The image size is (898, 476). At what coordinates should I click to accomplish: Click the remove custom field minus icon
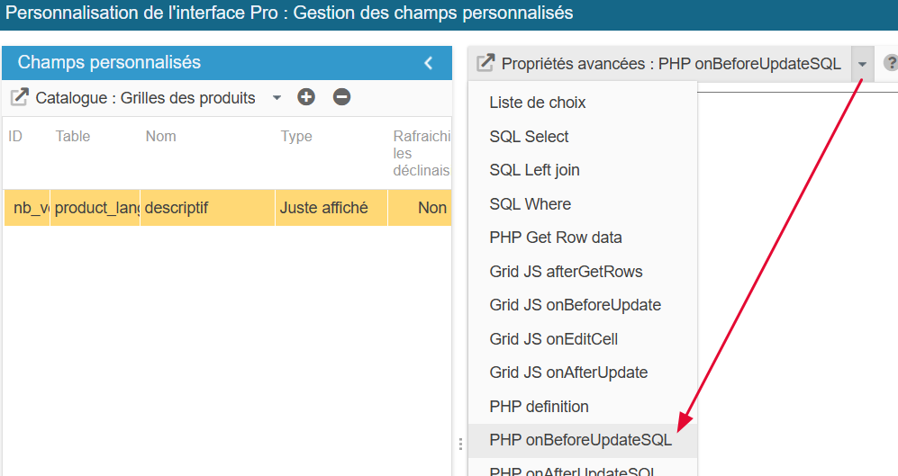click(341, 97)
